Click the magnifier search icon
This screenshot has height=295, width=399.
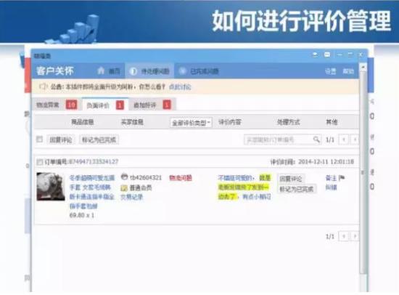[x=316, y=140]
